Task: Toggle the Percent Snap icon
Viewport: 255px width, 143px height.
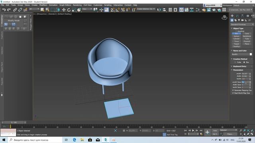Action: coord(123,10)
